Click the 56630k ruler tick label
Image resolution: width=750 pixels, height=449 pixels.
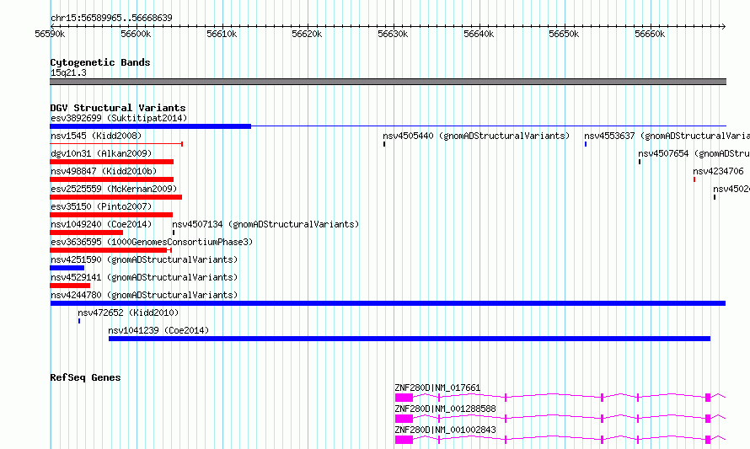393,34
